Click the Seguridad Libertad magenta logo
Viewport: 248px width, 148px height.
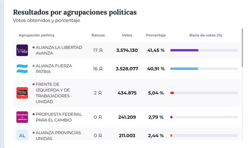click(22, 117)
